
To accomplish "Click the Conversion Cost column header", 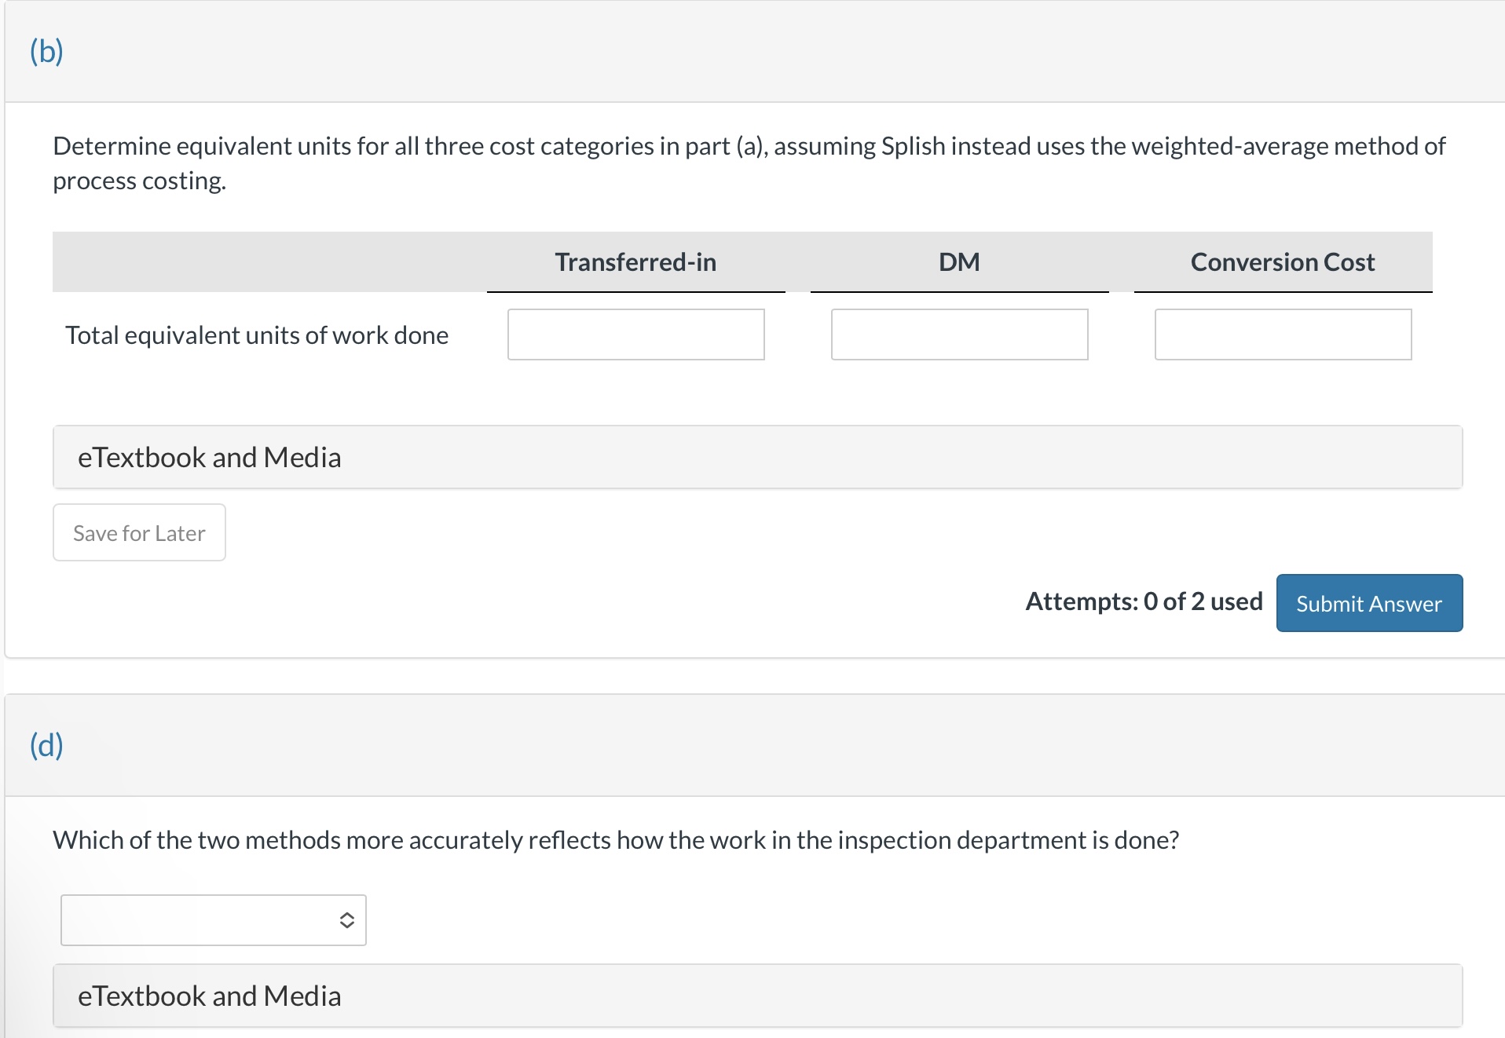I will pos(1283,262).
